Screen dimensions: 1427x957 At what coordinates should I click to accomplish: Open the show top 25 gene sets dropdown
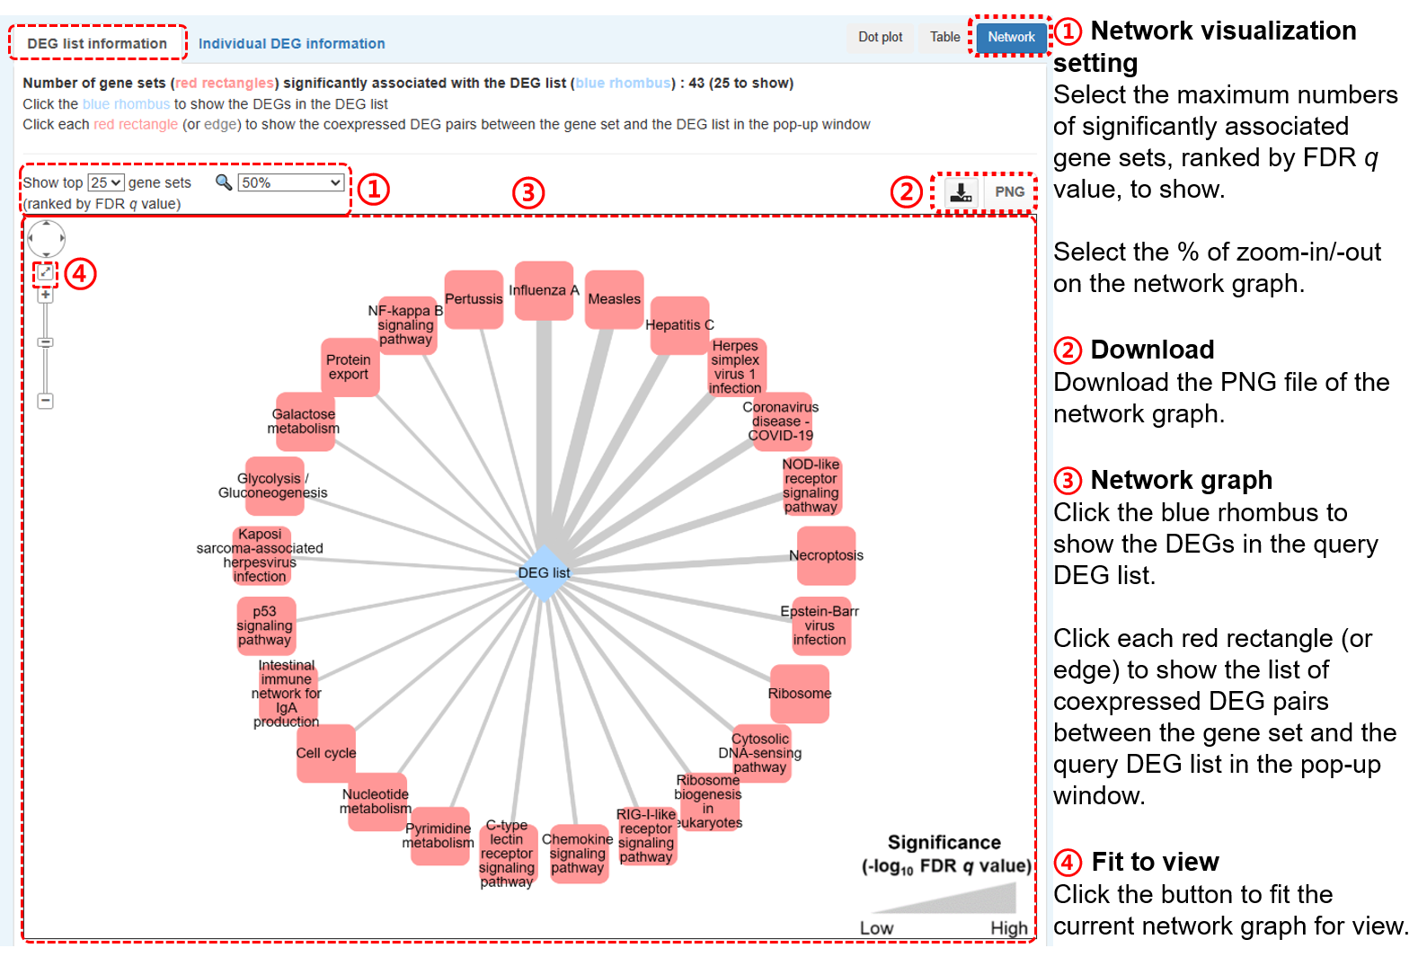tap(105, 182)
